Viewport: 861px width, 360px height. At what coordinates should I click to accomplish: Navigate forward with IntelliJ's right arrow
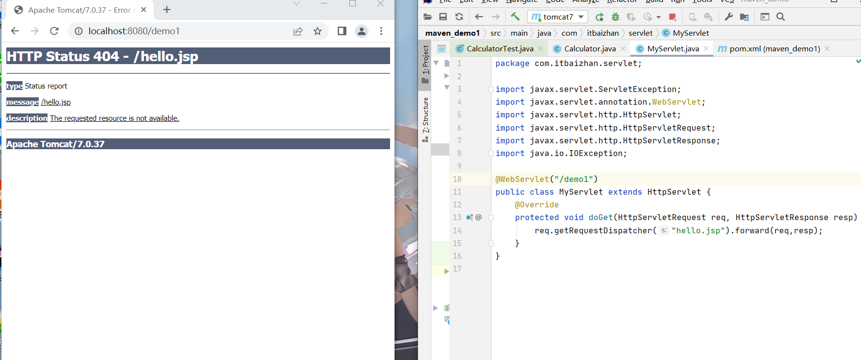coord(495,17)
